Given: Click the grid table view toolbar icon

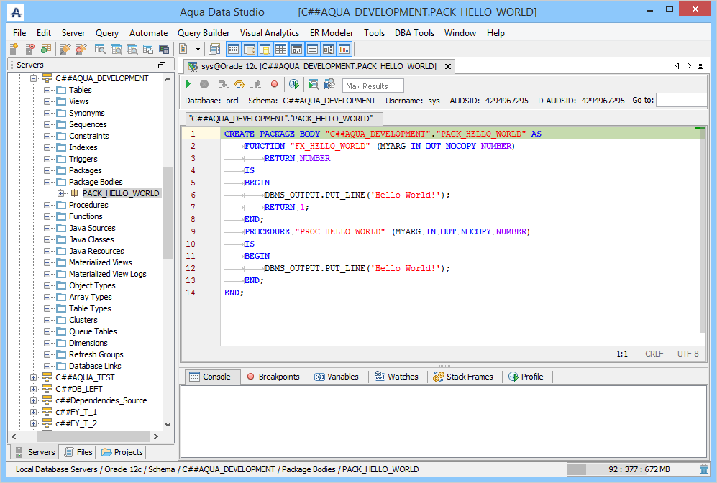Looking at the screenshot, I should [280, 49].
